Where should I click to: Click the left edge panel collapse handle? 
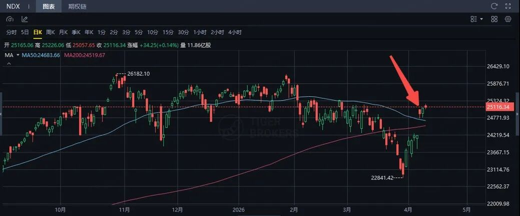[2, 114]
